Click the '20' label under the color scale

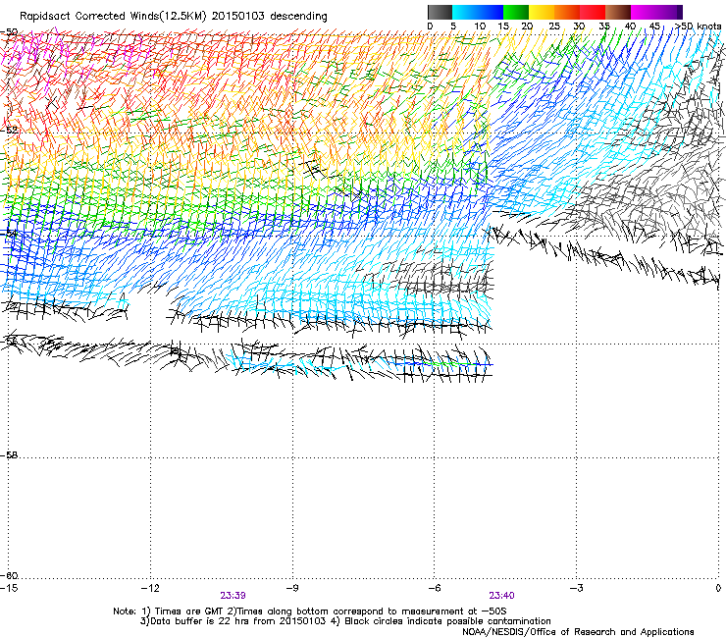click(527, 27)
